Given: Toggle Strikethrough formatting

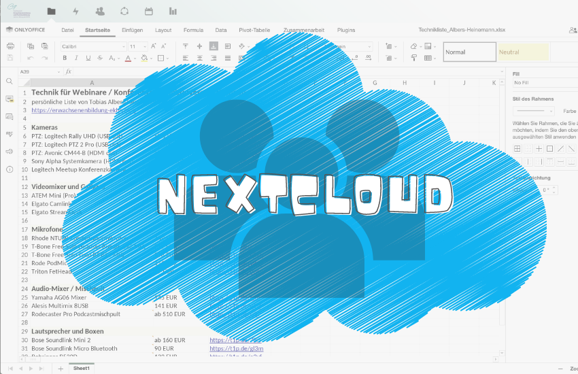Looking at the screenshot, I should [x=100, y=58].
